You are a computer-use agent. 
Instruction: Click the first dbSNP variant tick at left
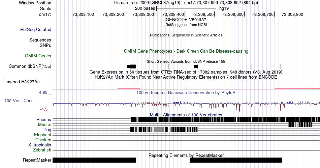click(x=61, y=66)
